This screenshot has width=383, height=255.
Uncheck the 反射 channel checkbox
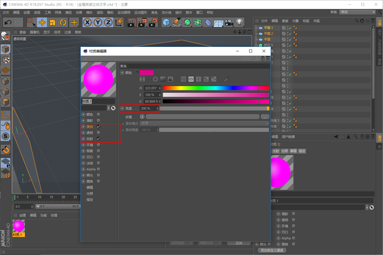pyautogui.click(x=99, y=139)
